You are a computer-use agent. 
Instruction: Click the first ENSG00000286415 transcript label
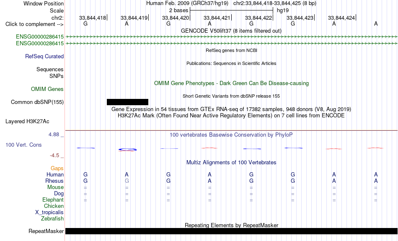pyautogui.click(x=40, y=37)
